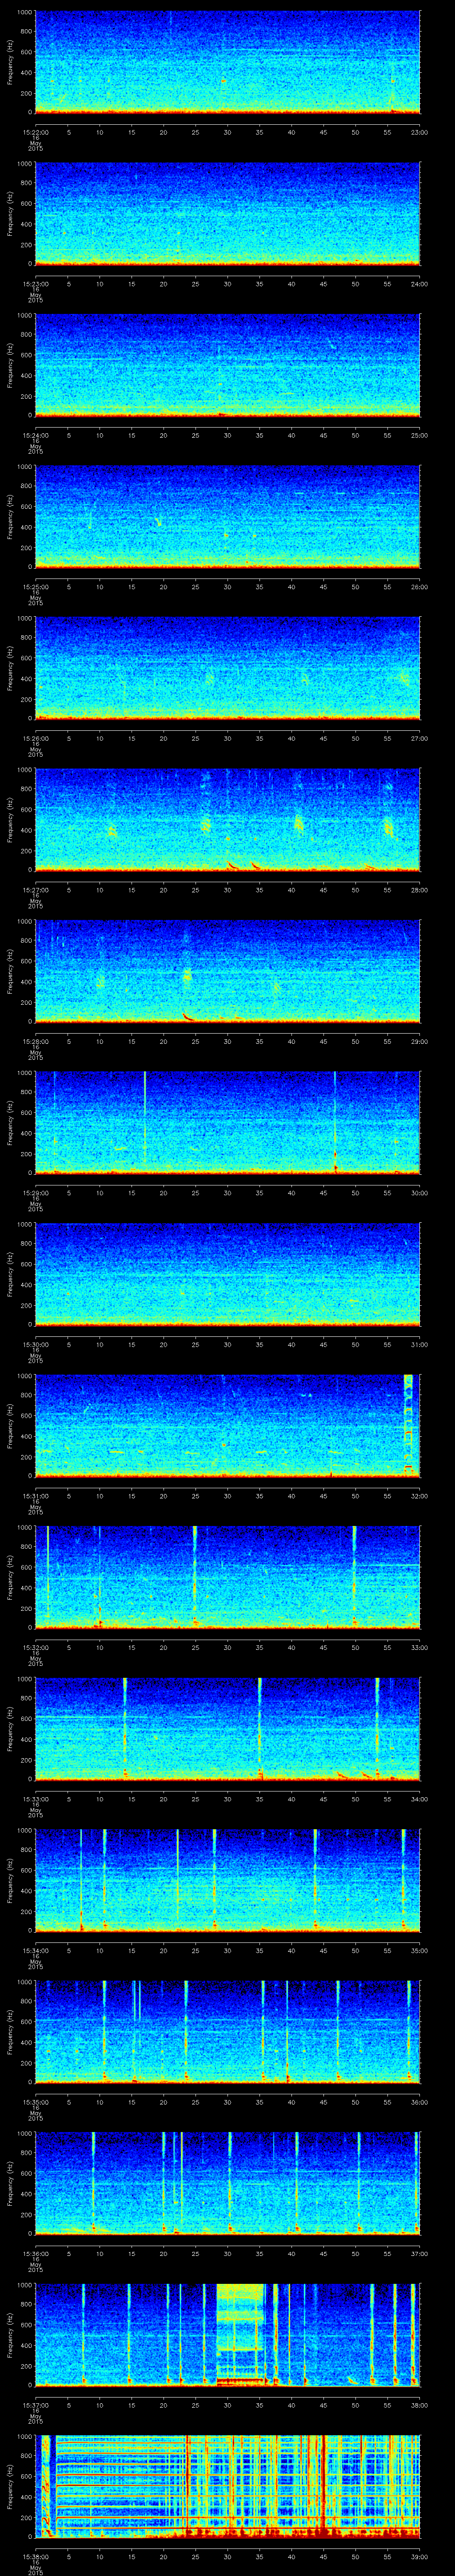Image resolution: width=455 pixels, height=2576 pixels.
Task: Open the spectrogram panel starting at 15:25:00
Action: click(228, 516)
